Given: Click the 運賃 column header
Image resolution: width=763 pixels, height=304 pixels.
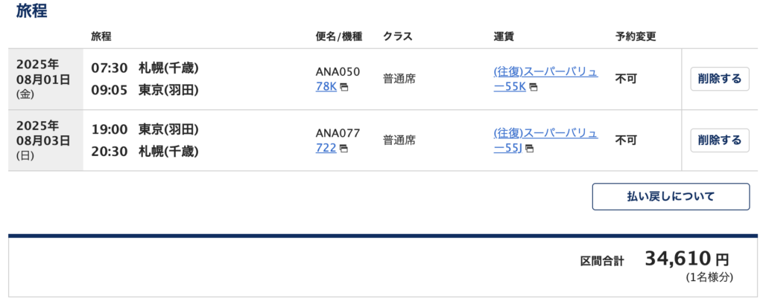Looking at the screenshot, I should click(504, 37).
